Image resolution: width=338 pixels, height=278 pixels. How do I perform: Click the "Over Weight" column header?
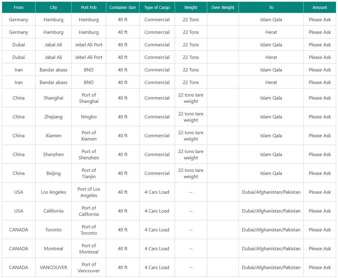tap(223, 7)
